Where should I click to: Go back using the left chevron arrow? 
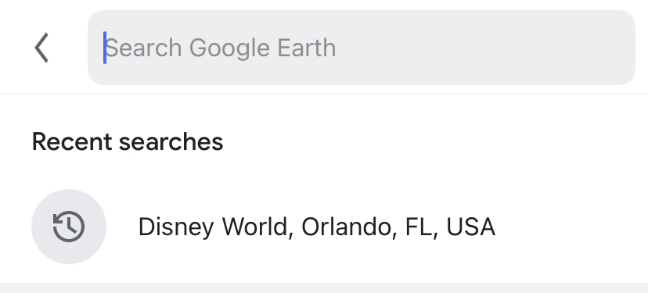[41, 48]
